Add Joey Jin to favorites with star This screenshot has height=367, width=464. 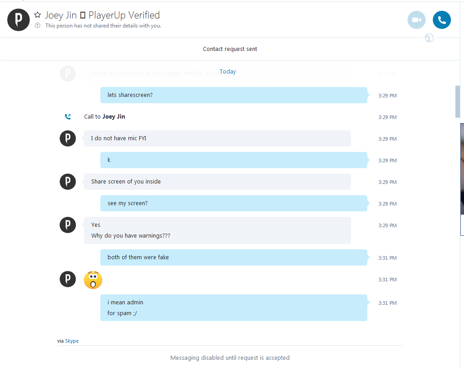(37, 15)
